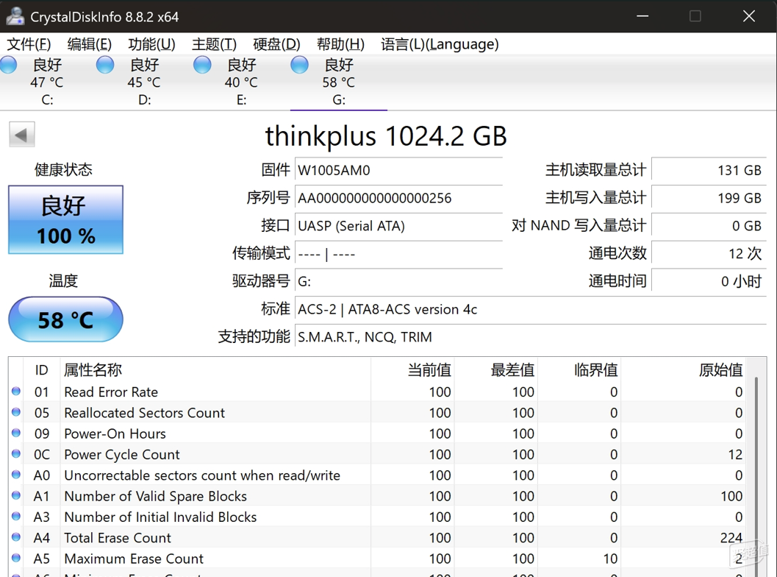Click the host reads total value 131 GB
The height and width of the screenshot is (577, 777).
709,170
